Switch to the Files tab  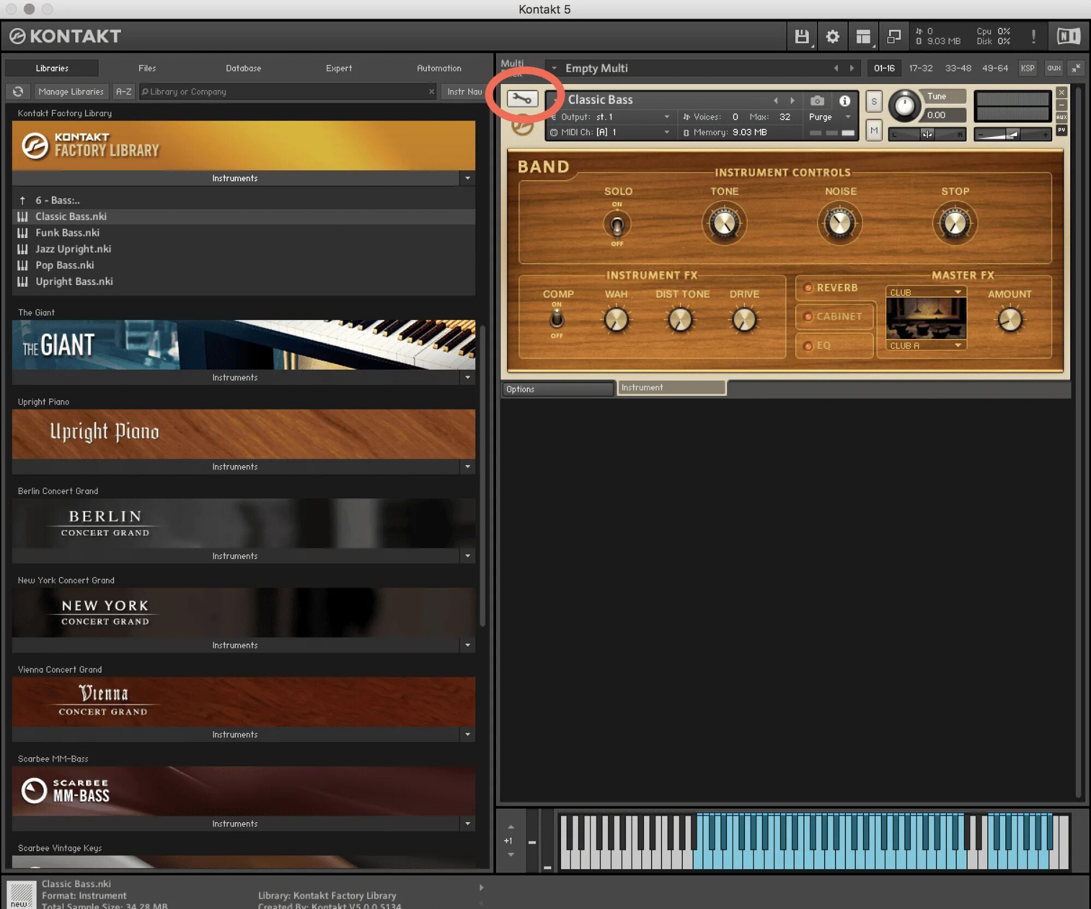point(147,68)
